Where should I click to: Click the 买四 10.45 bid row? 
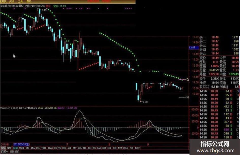[x=219, y=49]
